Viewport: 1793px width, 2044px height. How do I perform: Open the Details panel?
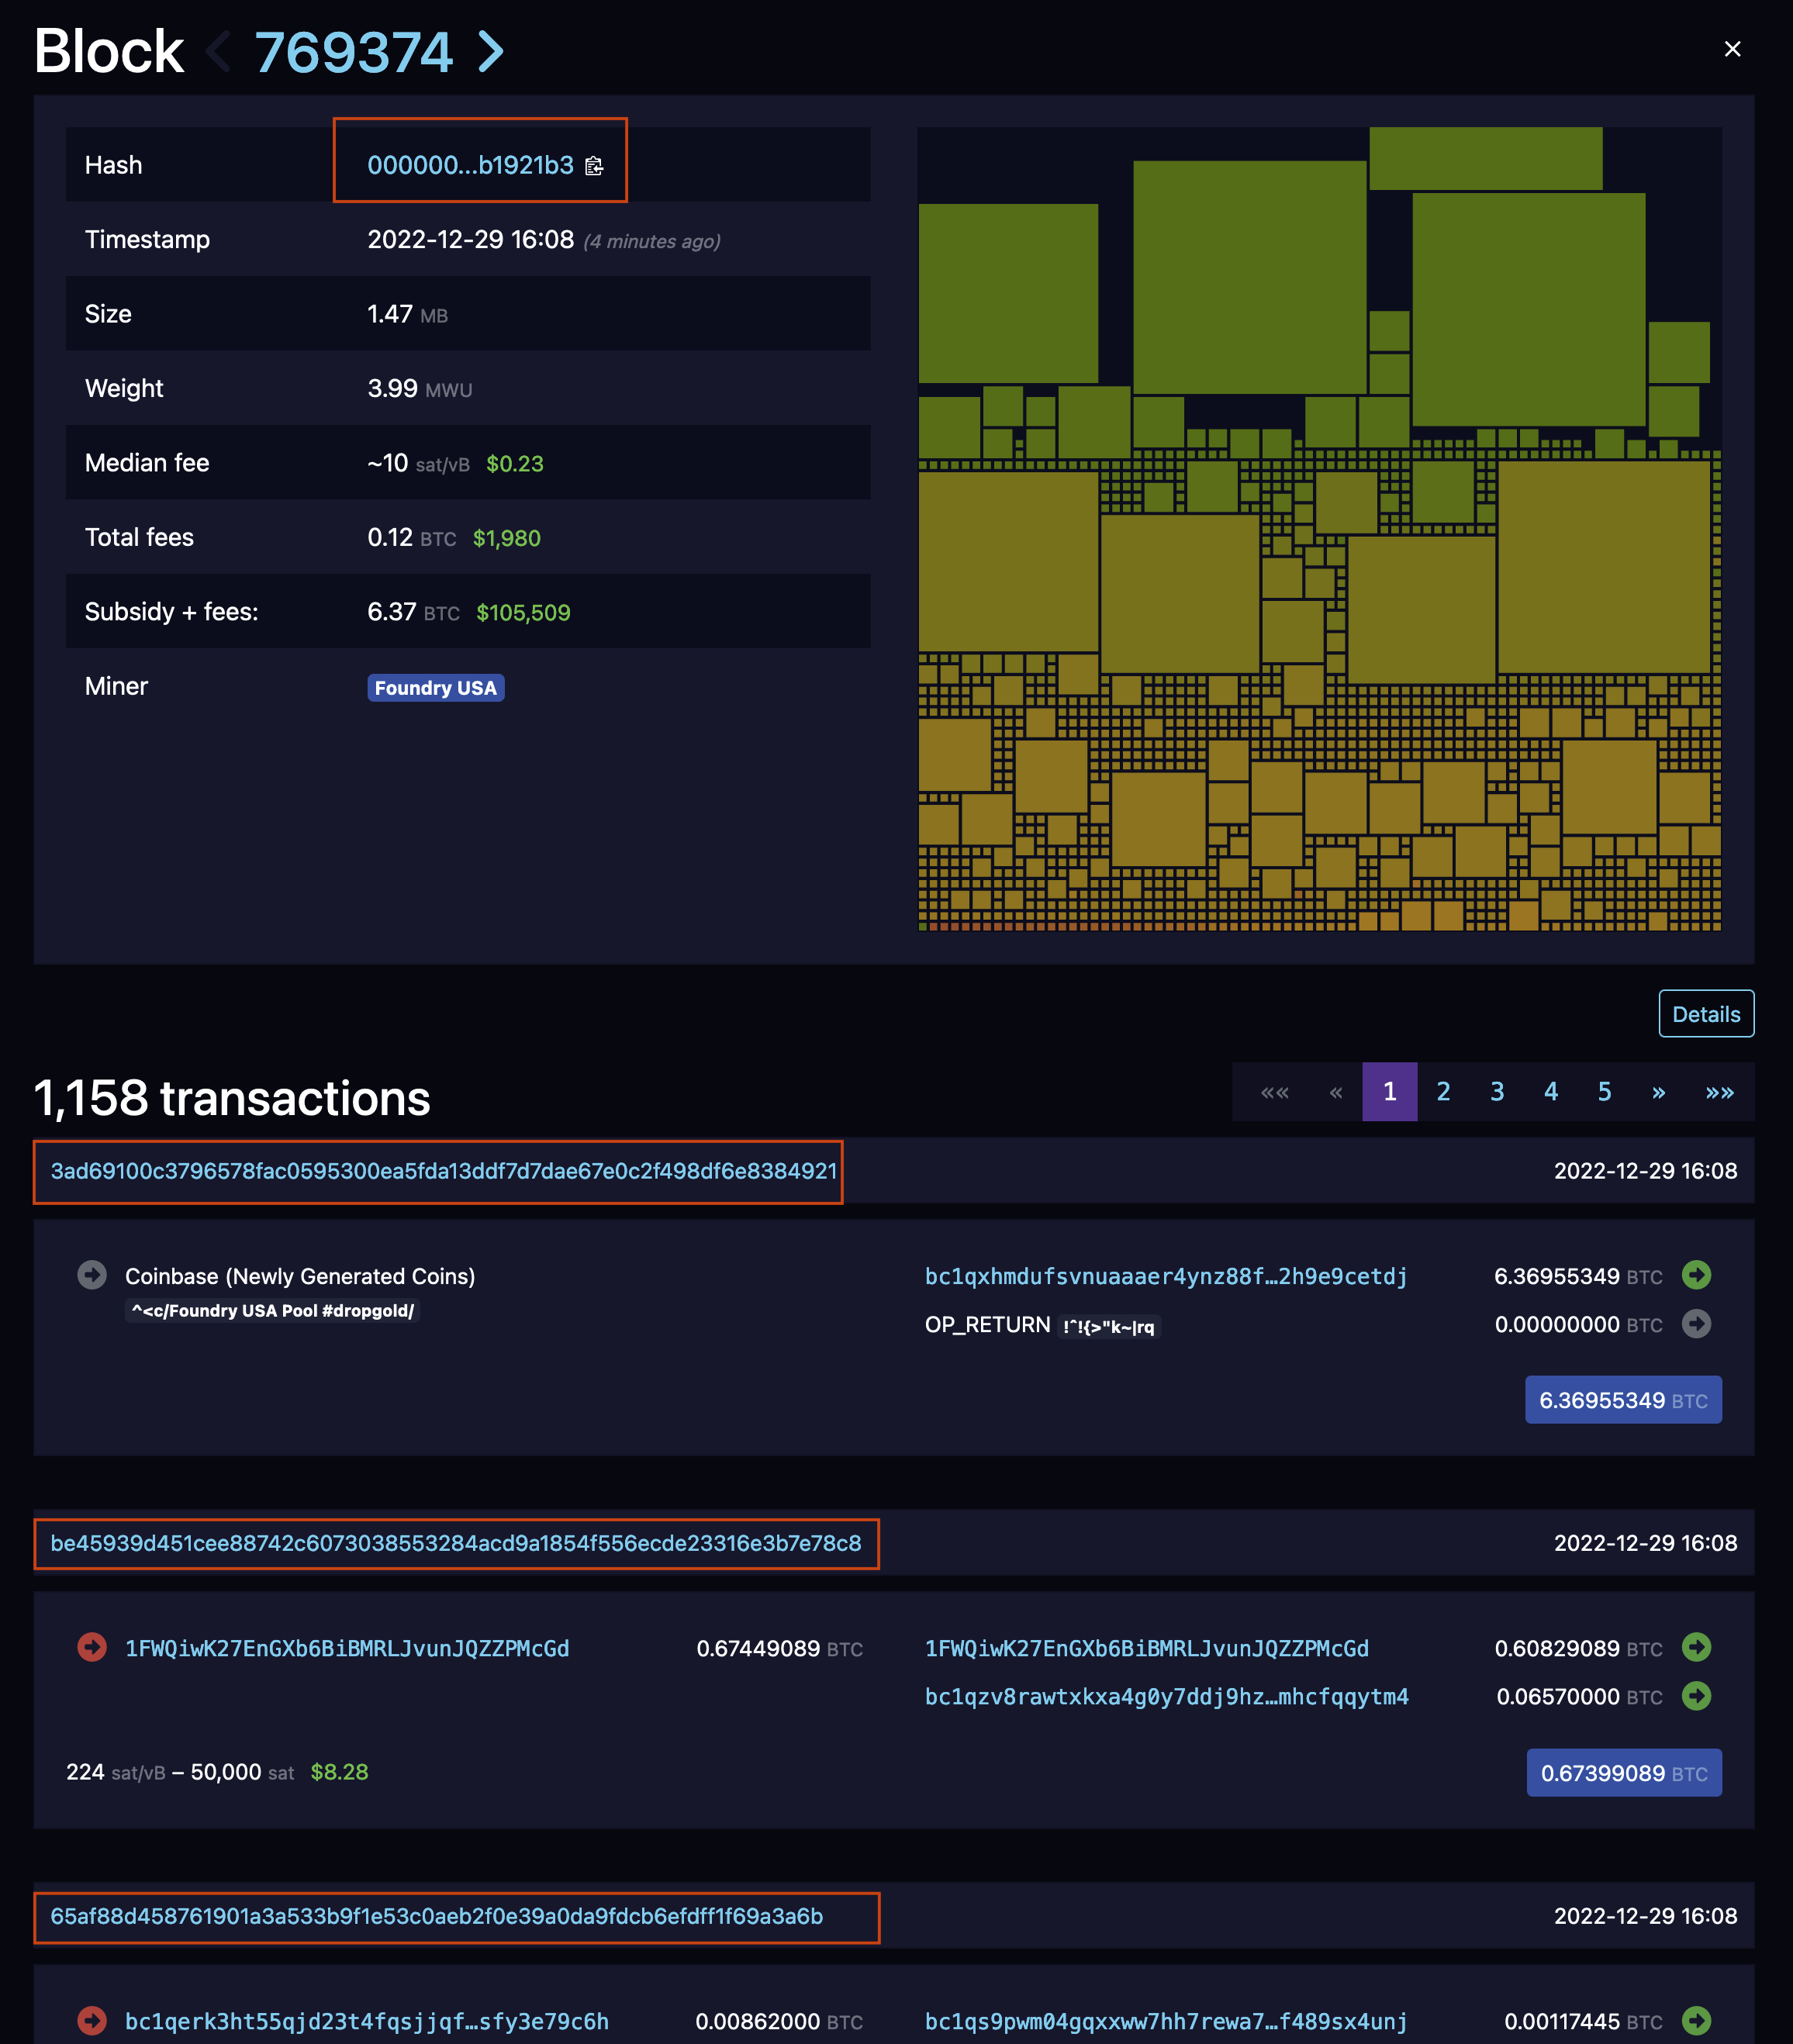coord(1705,1014)
